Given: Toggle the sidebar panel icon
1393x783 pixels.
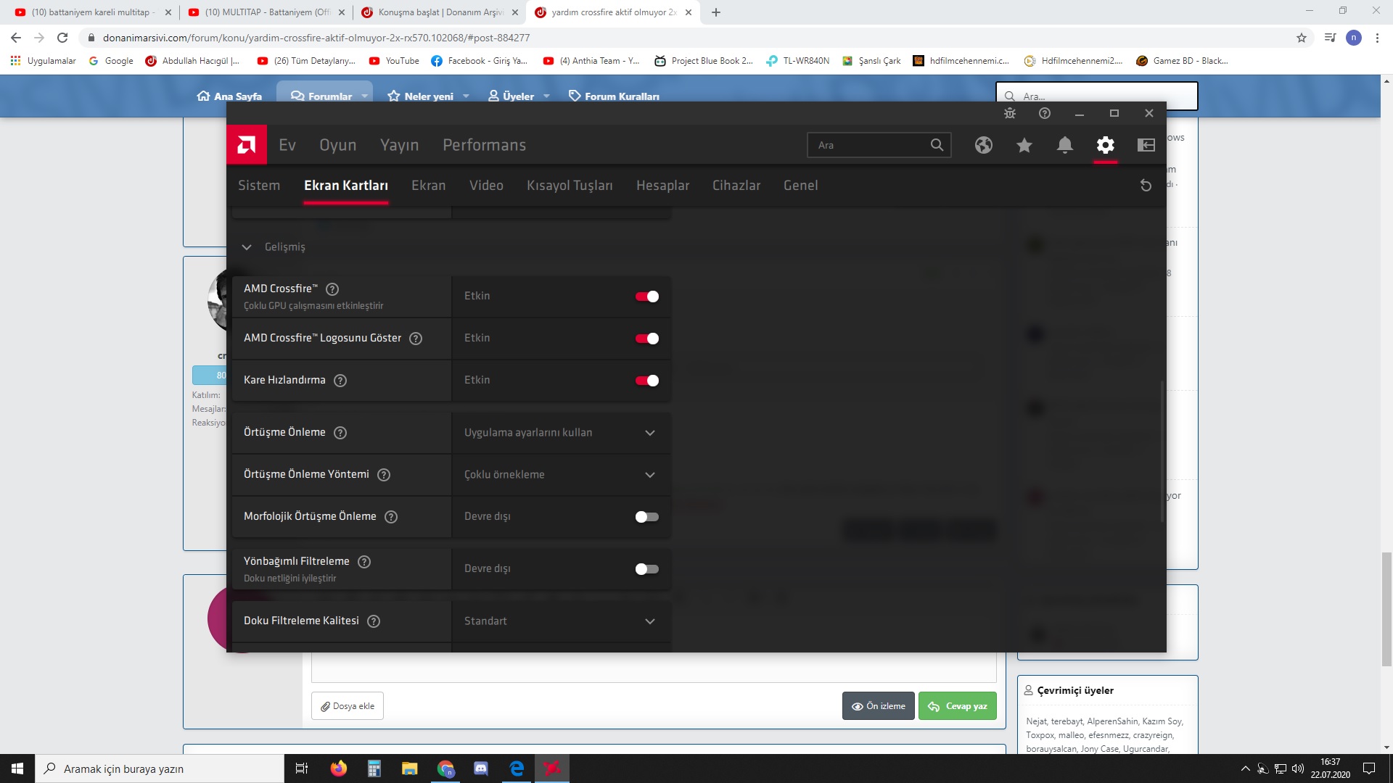Looking at the screenshot, I should 1146,145.
